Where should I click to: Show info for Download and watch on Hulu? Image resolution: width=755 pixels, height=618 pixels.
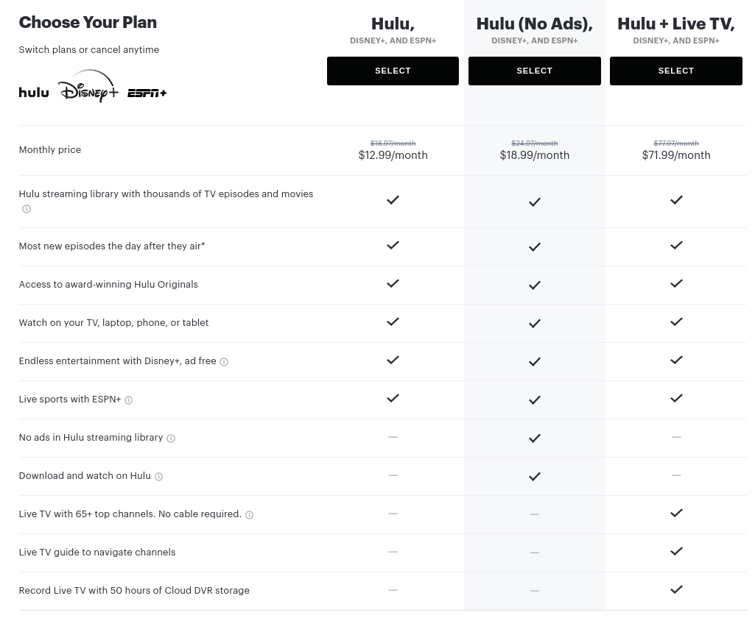[x=158, y=477]
